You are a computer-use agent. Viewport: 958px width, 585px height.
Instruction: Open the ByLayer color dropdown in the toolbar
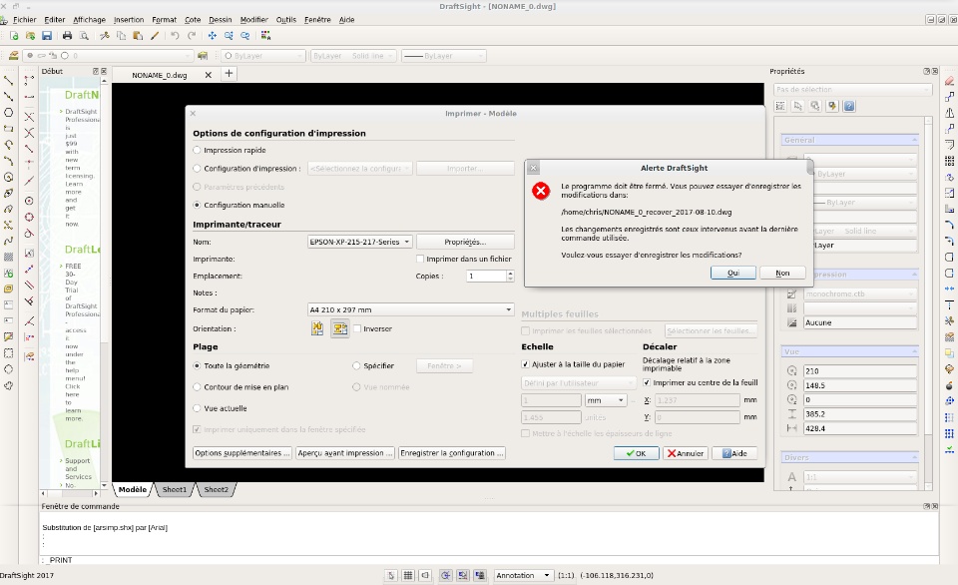262,56
